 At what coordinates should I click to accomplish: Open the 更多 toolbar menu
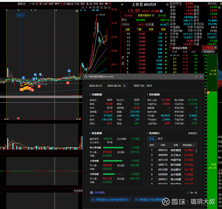102,4
